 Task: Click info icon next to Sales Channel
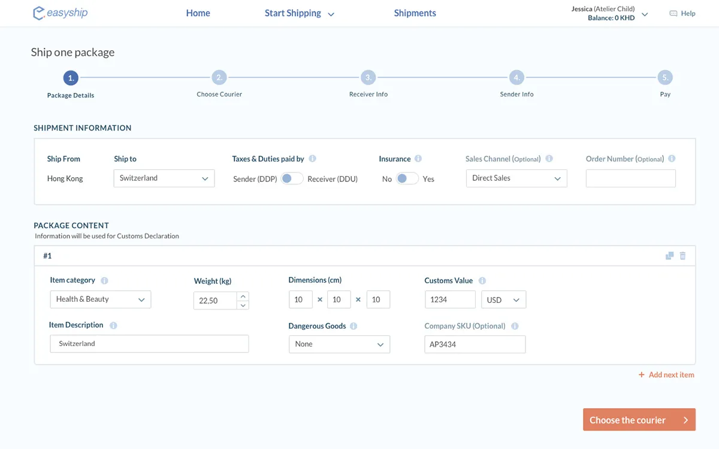click(549, 159)
